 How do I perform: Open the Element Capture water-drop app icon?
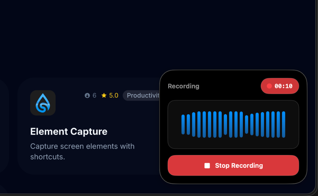[43, 103]
